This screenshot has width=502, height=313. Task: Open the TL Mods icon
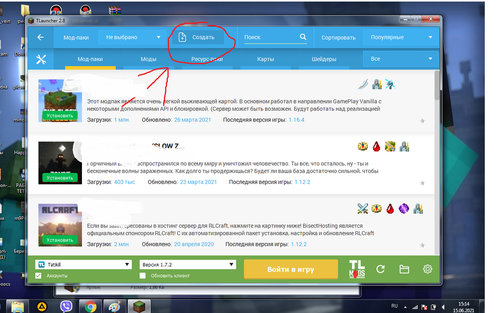tap(357, 269)
